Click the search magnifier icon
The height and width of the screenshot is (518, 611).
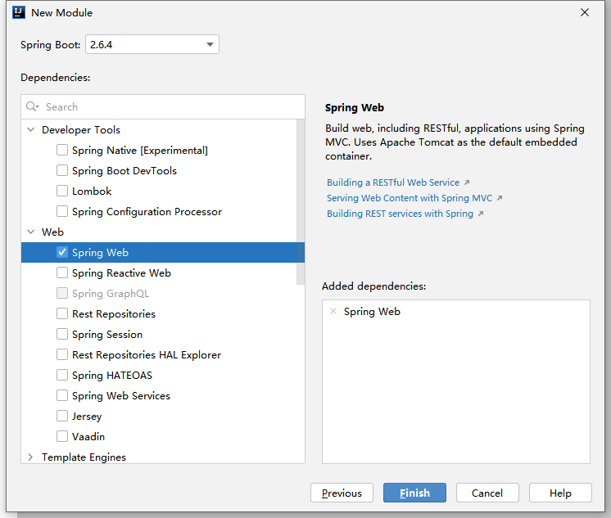point(32,107)
